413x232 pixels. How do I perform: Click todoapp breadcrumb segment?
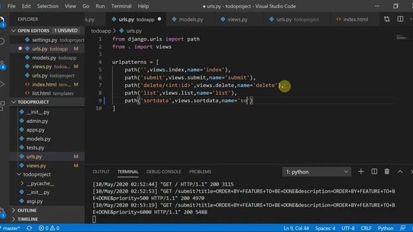[101, 31]
